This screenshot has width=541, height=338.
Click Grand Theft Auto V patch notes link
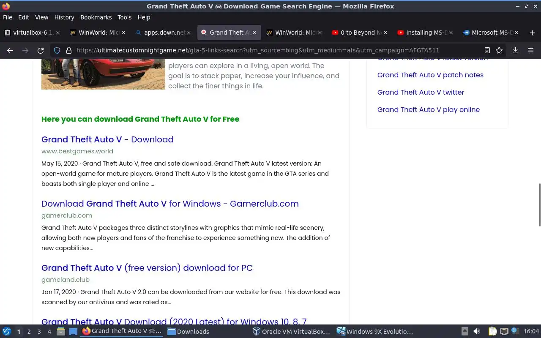(x=430, y=75)
